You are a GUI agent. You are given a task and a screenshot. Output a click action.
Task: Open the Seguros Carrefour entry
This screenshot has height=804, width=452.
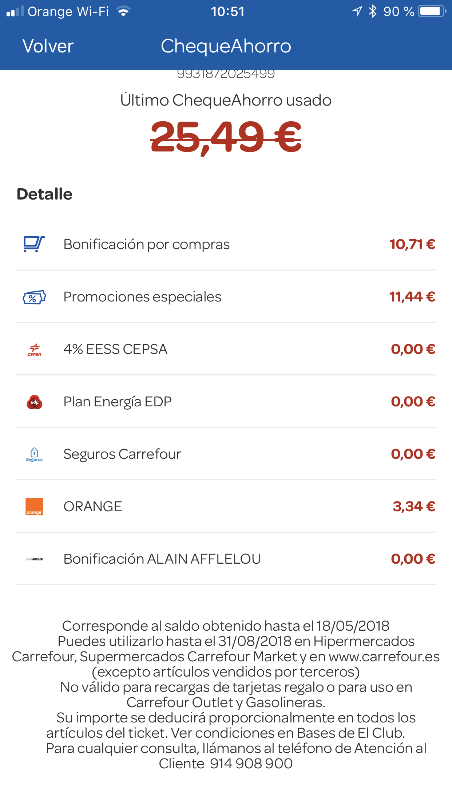point(122,454)
